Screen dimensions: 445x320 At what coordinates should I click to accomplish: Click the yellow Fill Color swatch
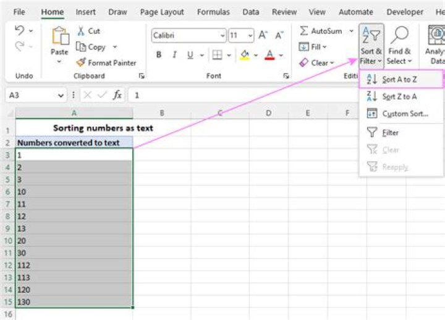245,55
